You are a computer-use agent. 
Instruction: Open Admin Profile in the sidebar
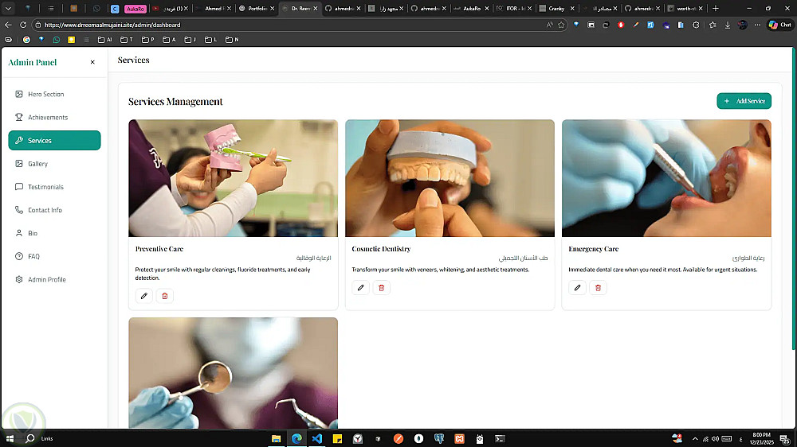(54, 279)
